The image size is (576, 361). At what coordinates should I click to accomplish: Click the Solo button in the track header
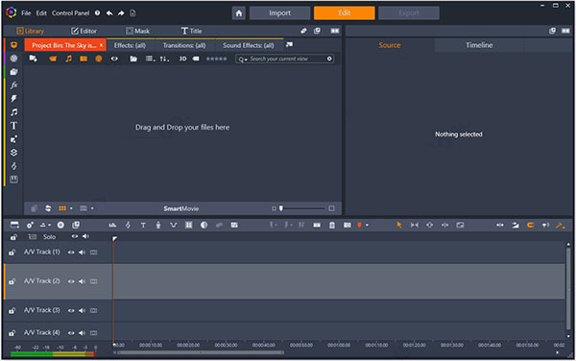click(x=49, y=237)
